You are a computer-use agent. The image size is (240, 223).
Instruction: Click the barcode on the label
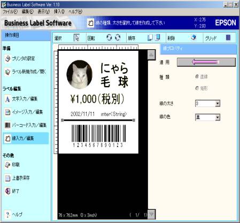(98, 136)
